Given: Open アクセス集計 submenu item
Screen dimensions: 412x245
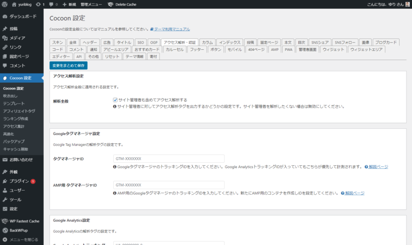Looking at the screenshot, I should click(14, 126).
